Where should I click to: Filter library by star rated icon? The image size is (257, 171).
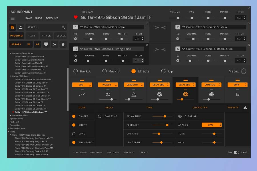pyautogui.click(x=63, y=44)
